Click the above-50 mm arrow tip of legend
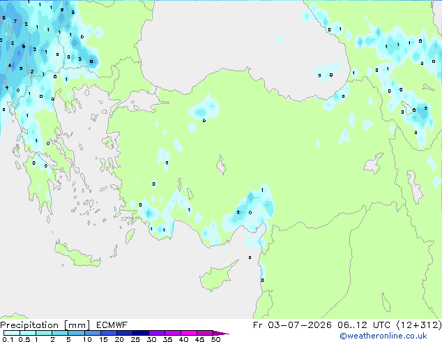 click(221, 333)
